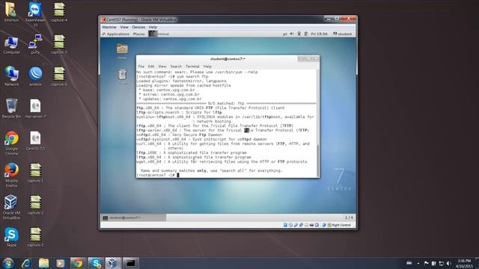479x269 pixels.
Task: Open the media player taskbar icon
Action: coord(61,263)
